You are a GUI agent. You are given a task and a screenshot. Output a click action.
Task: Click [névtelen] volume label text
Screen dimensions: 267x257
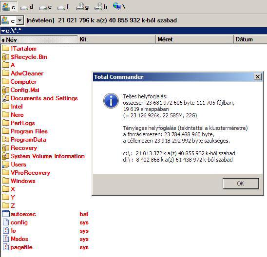40,20
